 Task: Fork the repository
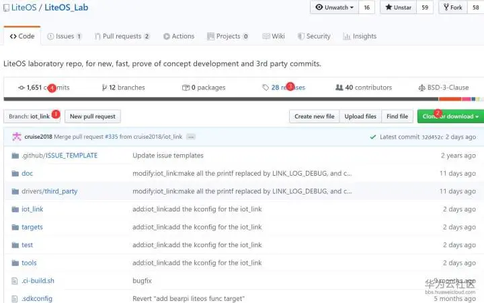point(453,7)
